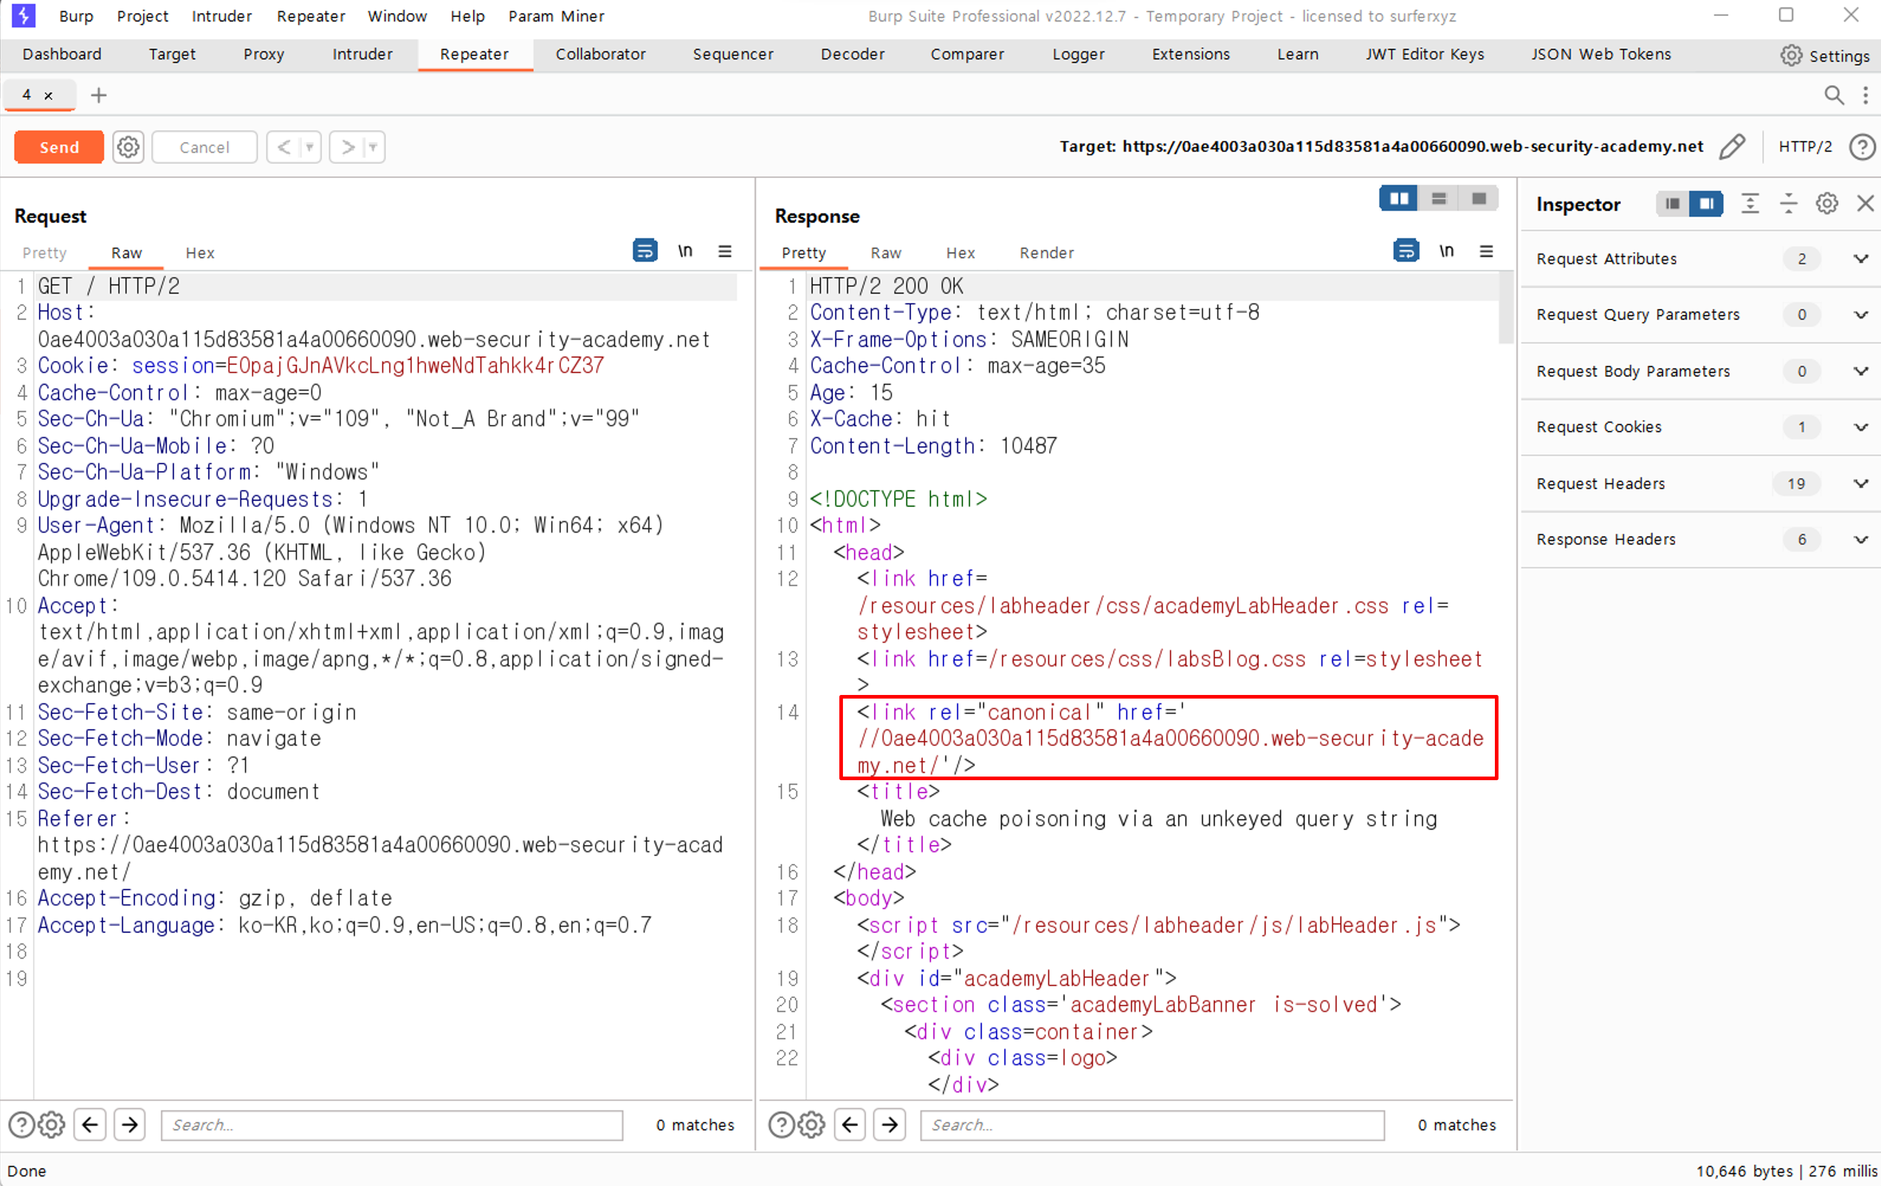Go to next Response search match
Viewport: 1881px width, 1186px height.
pyautogui.click(x=890, y=1124)
